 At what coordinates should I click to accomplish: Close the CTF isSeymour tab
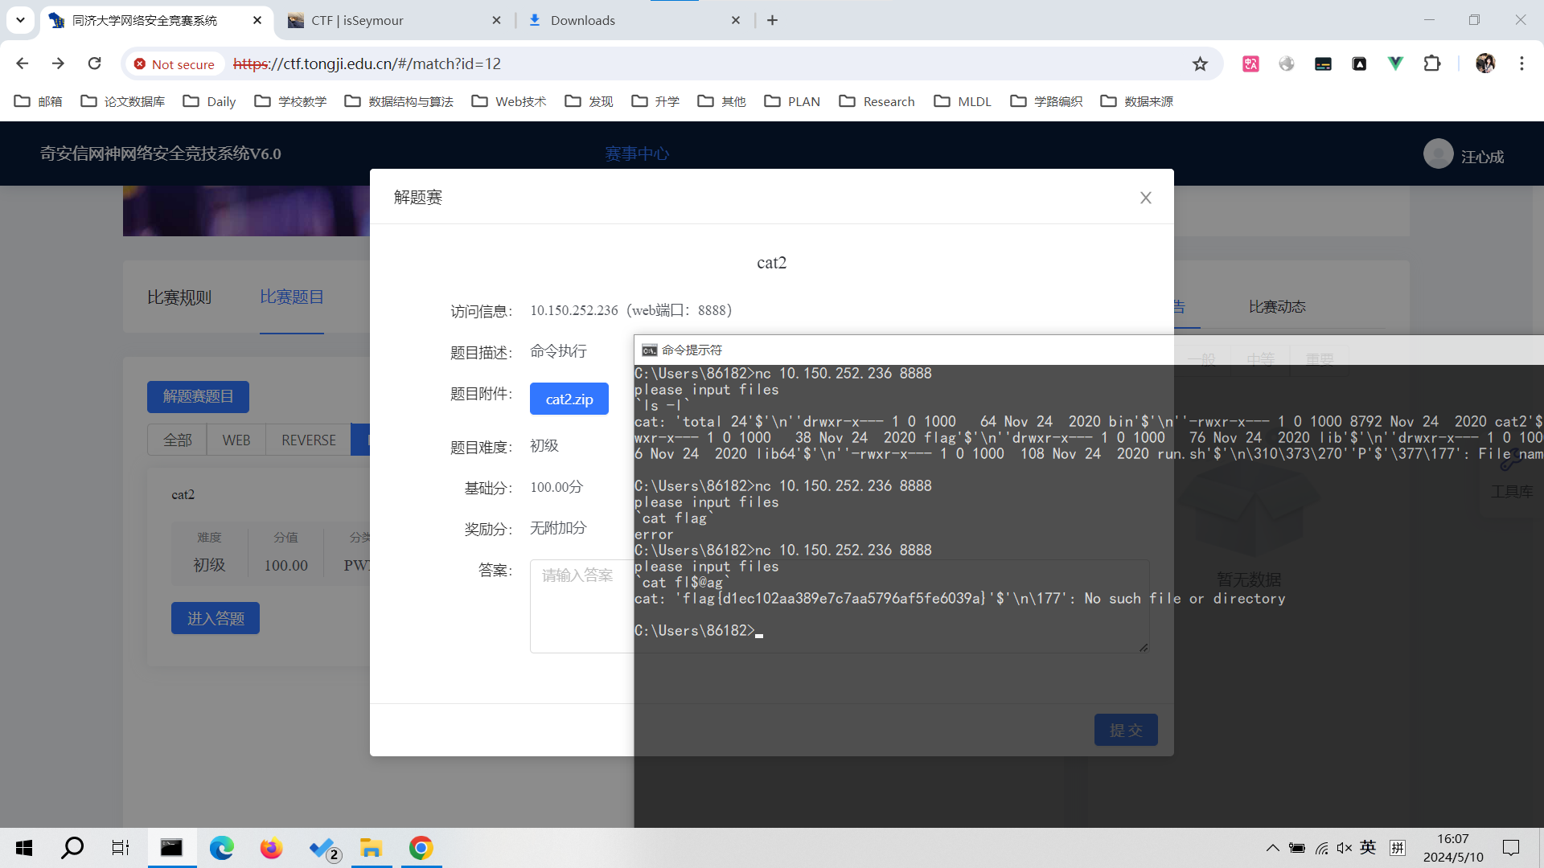[497, 20]
